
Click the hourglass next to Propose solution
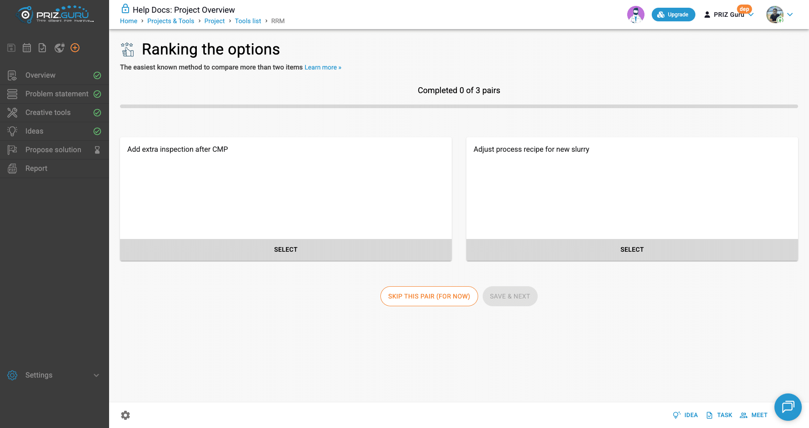[x=97, y=150]
